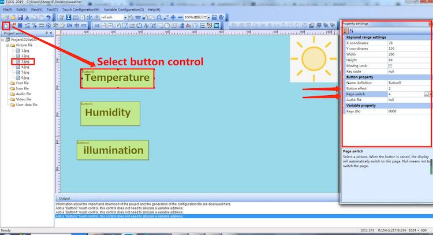This screenshot has width=433, height=235.
Task: Click the alphabetical sort icon in properties
Action: click(351, 31)
